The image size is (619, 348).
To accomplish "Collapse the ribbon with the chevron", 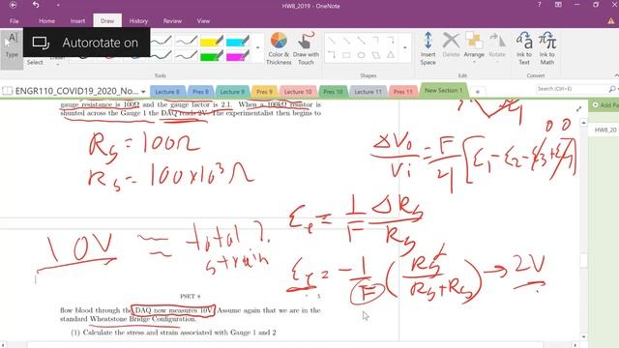I will coord(616,75).
